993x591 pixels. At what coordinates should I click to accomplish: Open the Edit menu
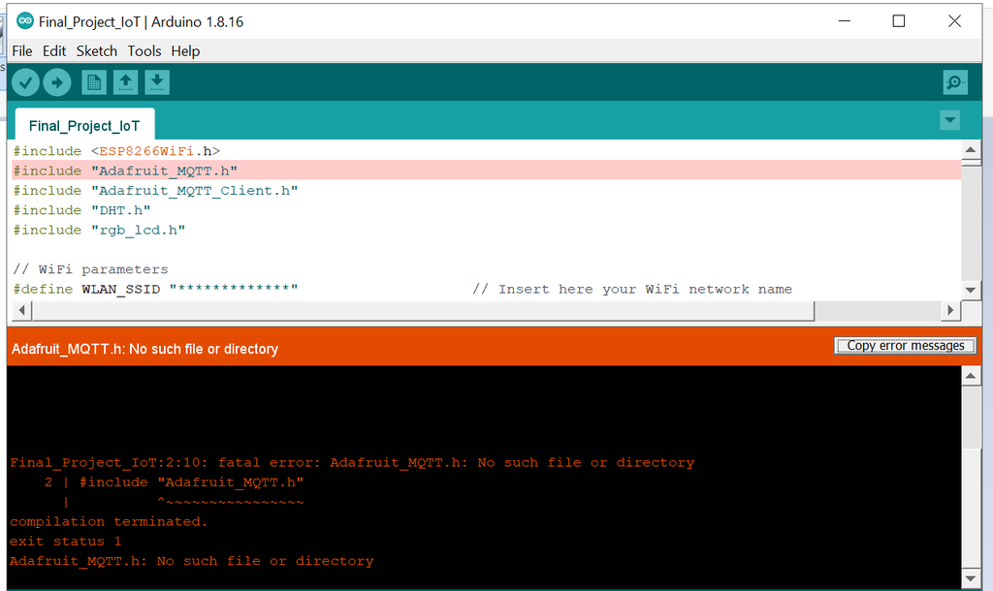point(54,51)
